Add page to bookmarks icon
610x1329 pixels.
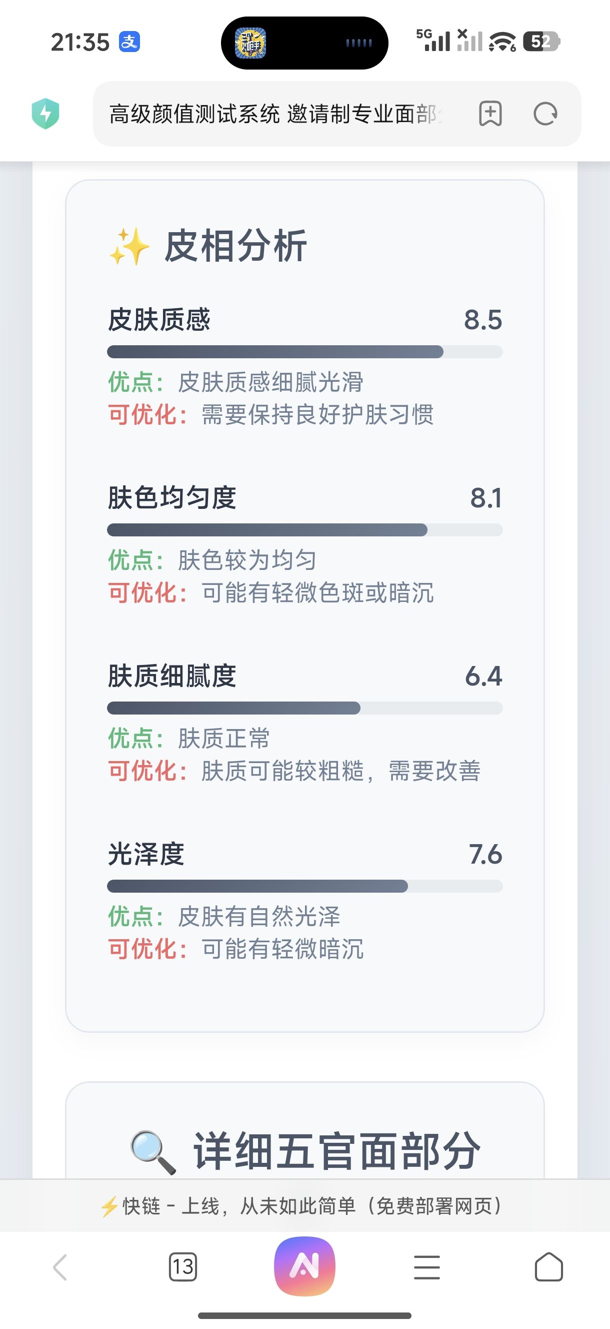[490, 114]
